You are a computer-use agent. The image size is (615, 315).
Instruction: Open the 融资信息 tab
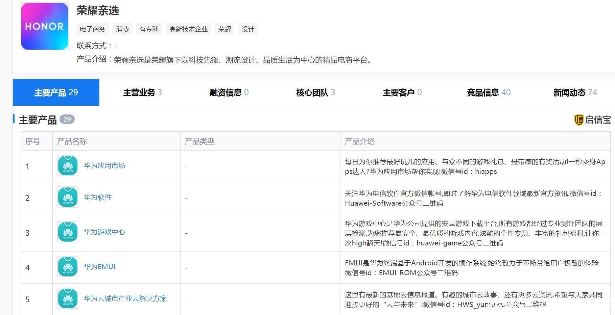229,93
